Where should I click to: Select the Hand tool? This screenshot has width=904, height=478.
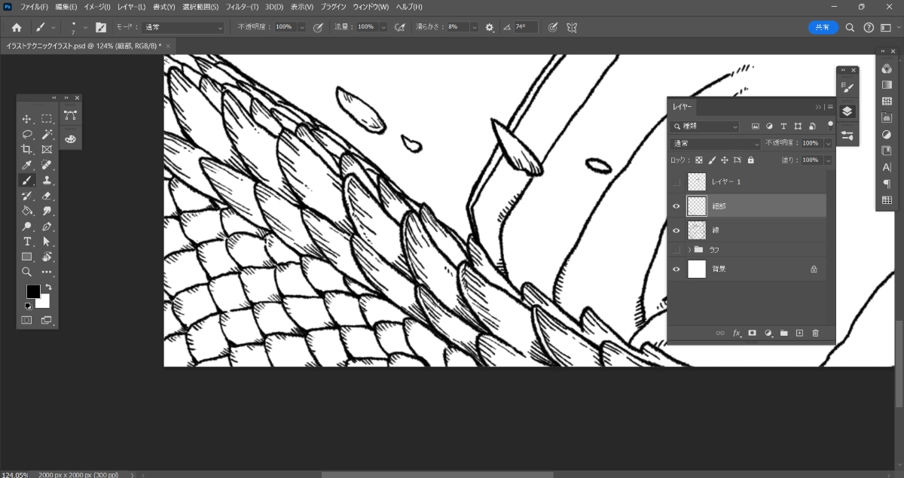coord(47,257)
